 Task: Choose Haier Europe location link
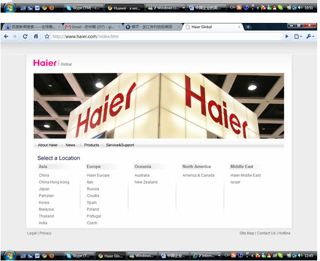[98, 175]
